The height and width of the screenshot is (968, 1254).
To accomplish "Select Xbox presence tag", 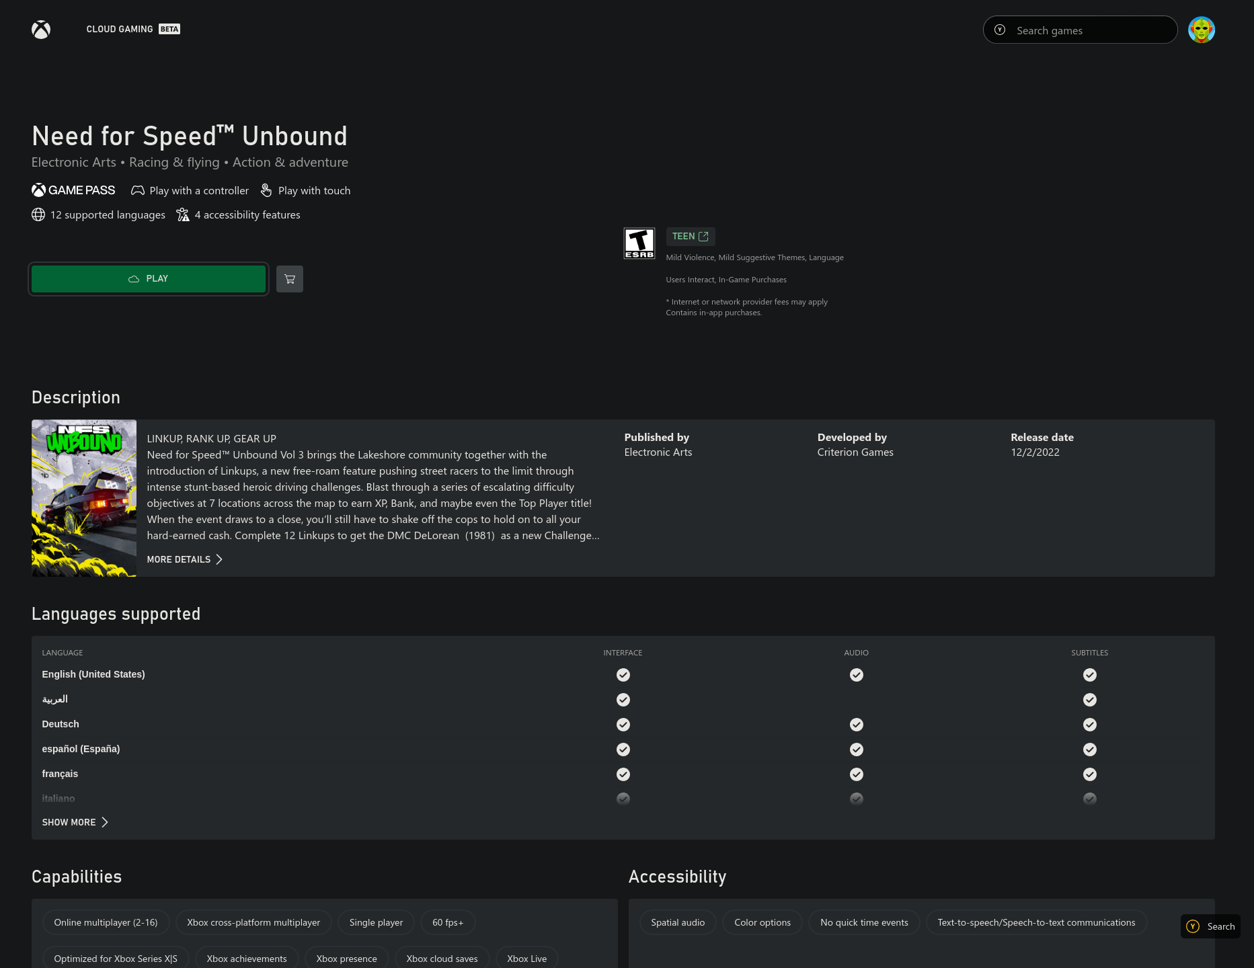I will [347, 959].
